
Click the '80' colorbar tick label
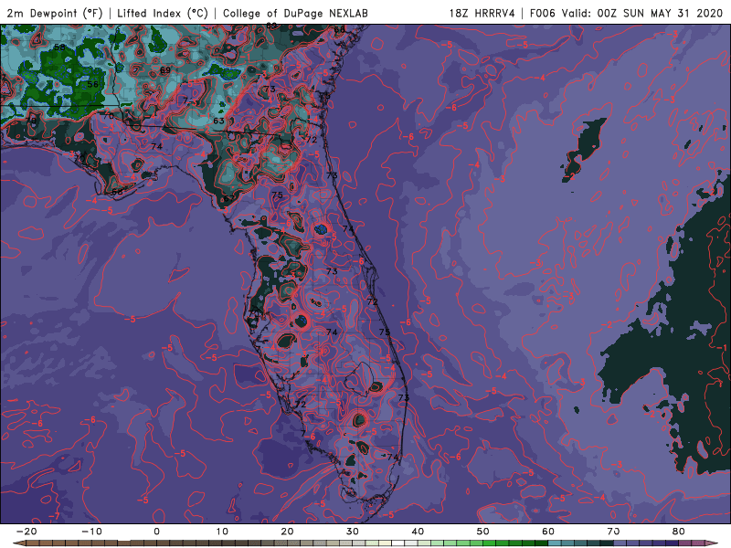click(679, 532)
